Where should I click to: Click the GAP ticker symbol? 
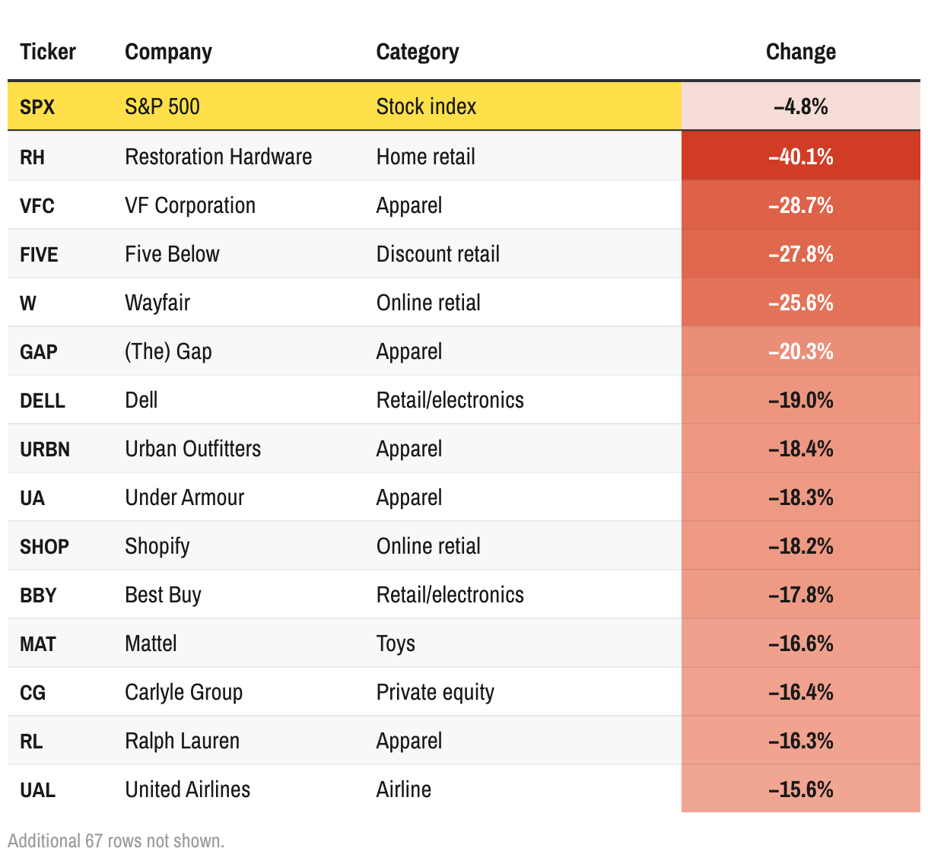[39, 351]
